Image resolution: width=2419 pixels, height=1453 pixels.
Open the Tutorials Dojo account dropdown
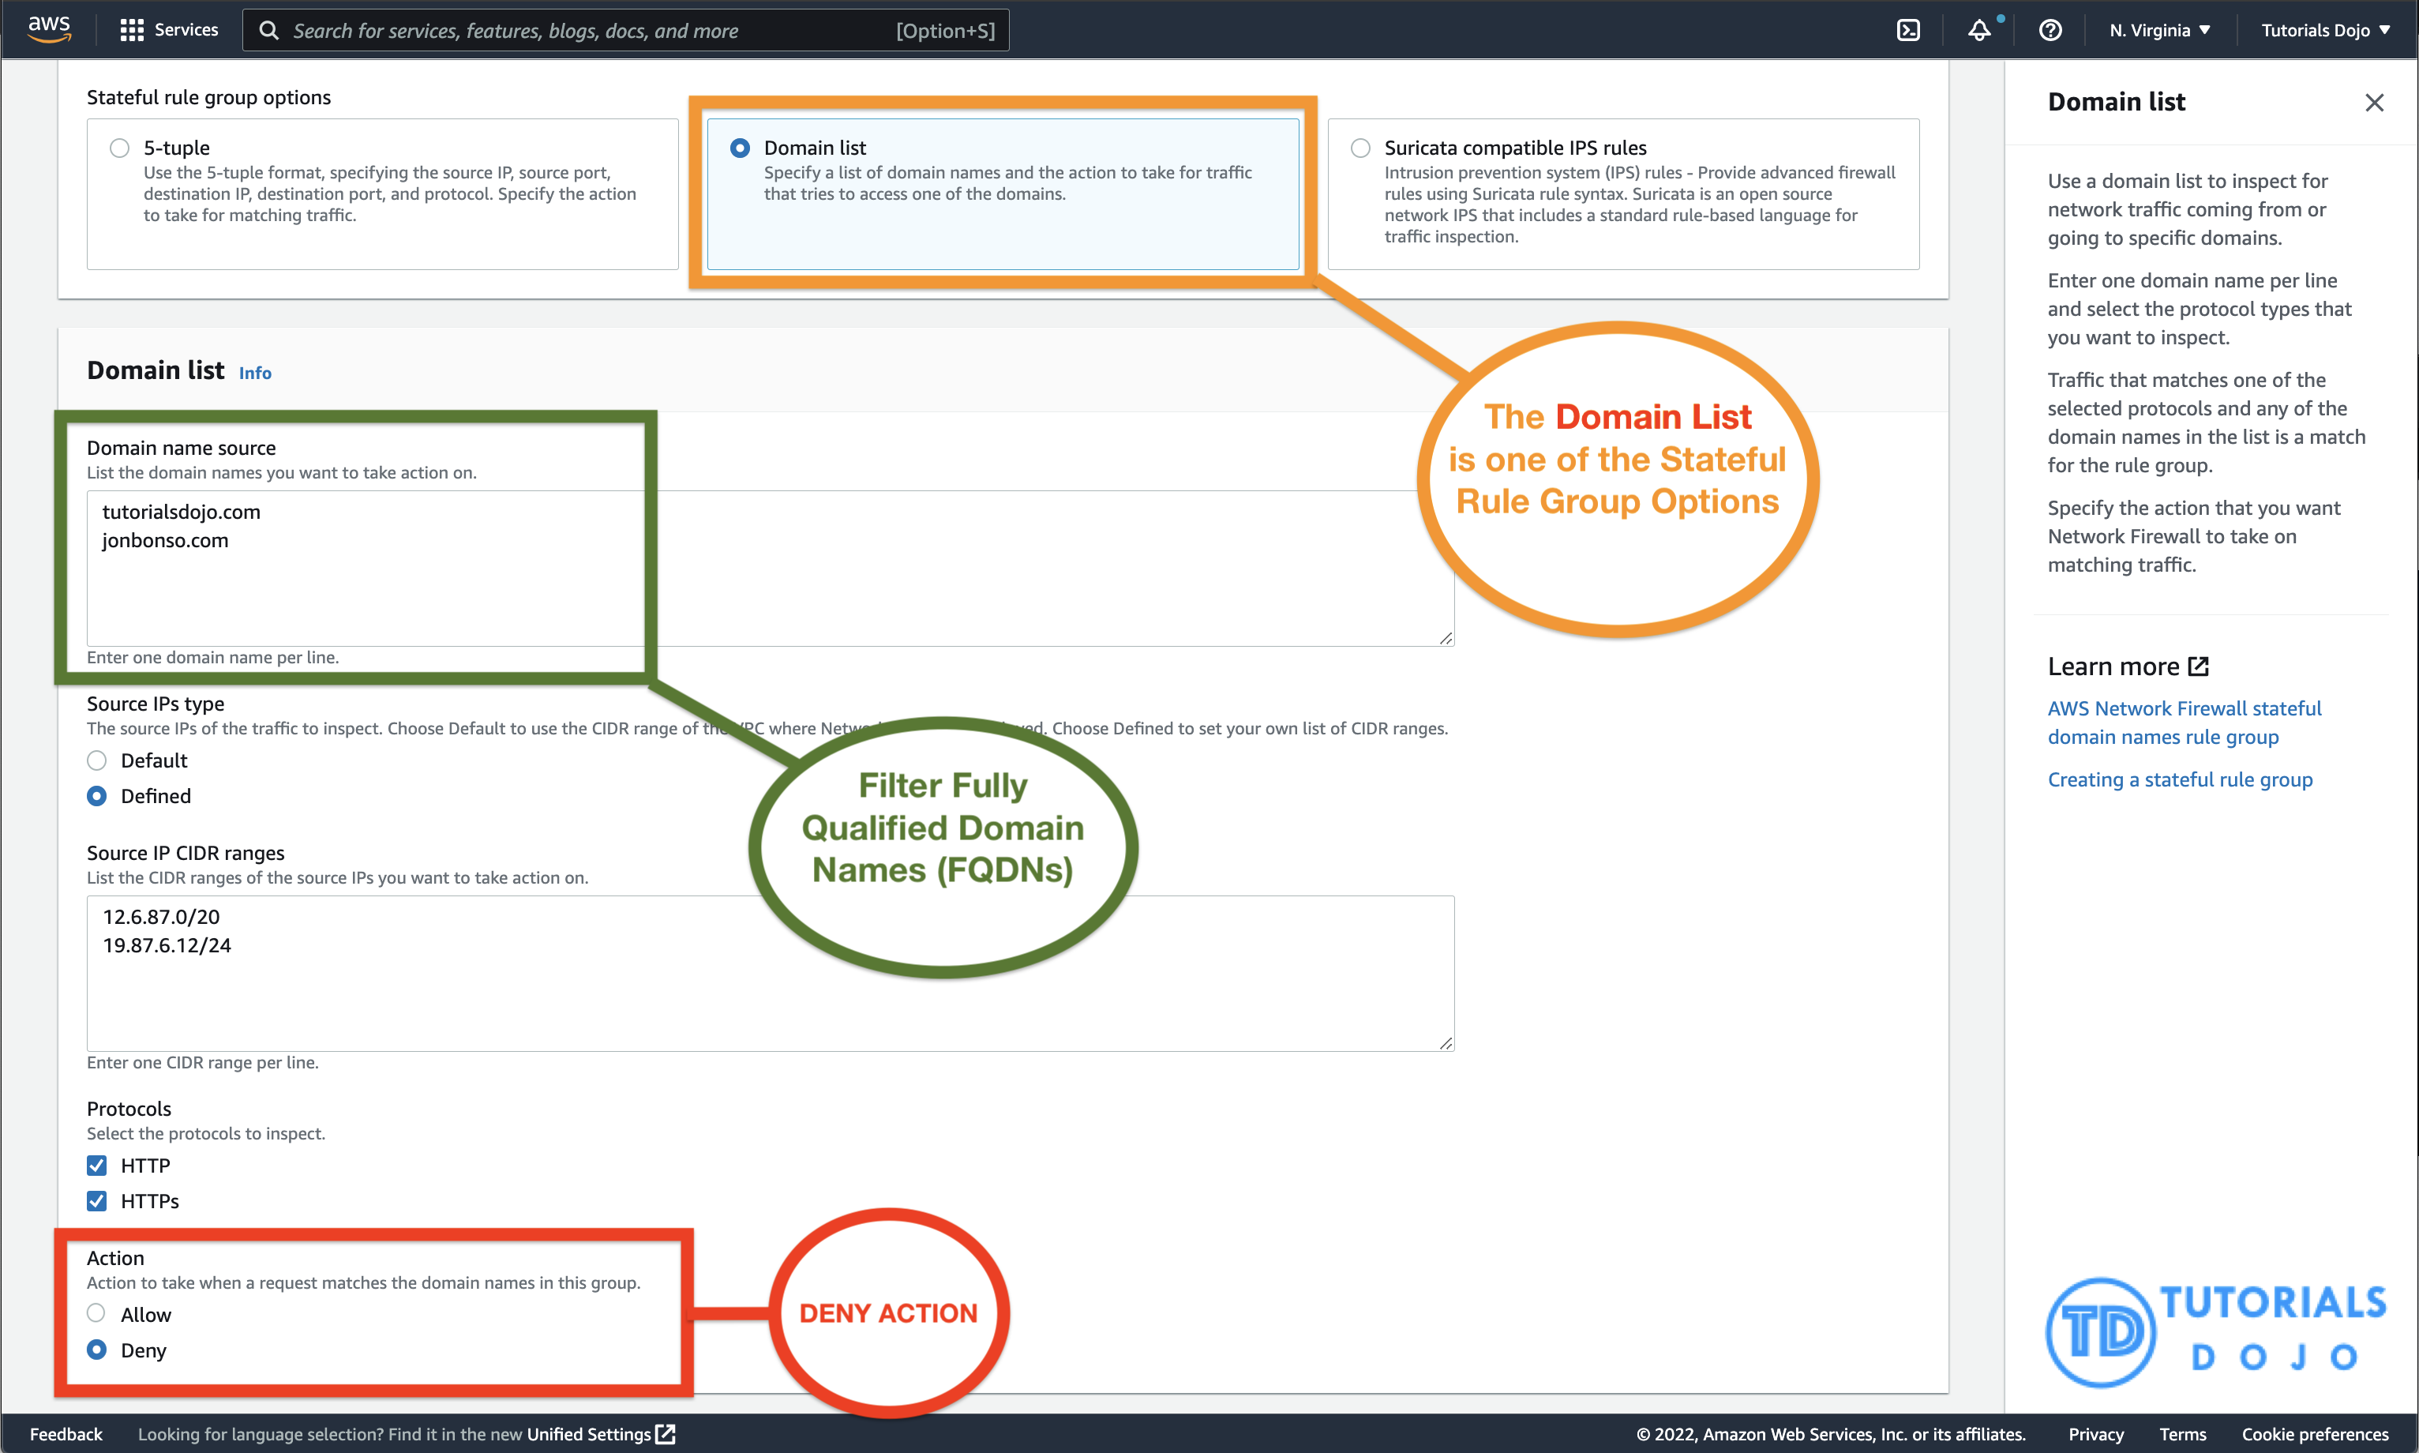(x=2327, y=29)
